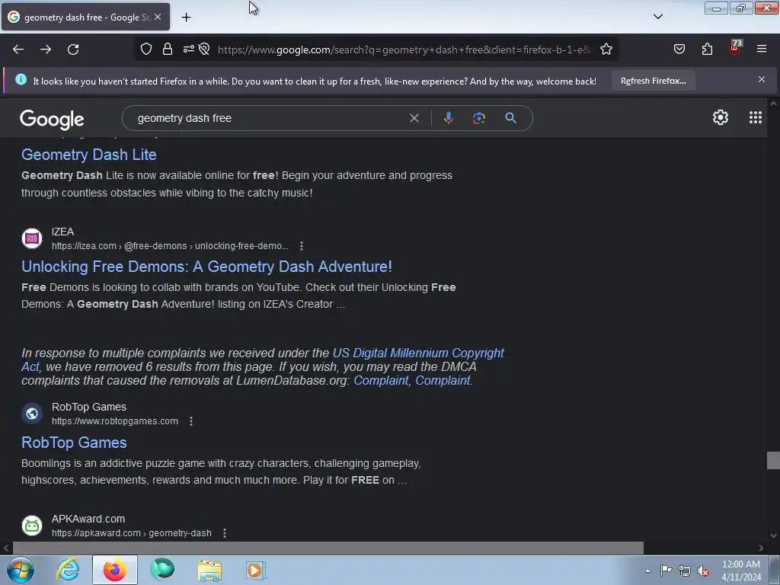This screenshot has width=780, height=585.
Task: Open more options for RobTop Games result
Action: 191,421
